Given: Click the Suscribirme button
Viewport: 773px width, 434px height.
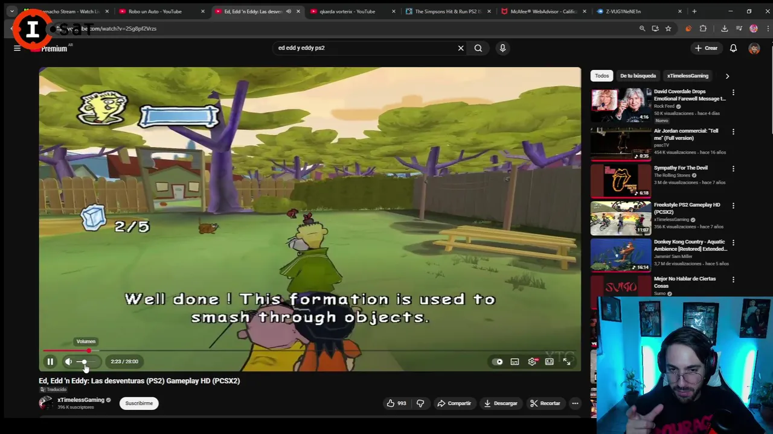Looking at the screenshot, I should 139,403.
